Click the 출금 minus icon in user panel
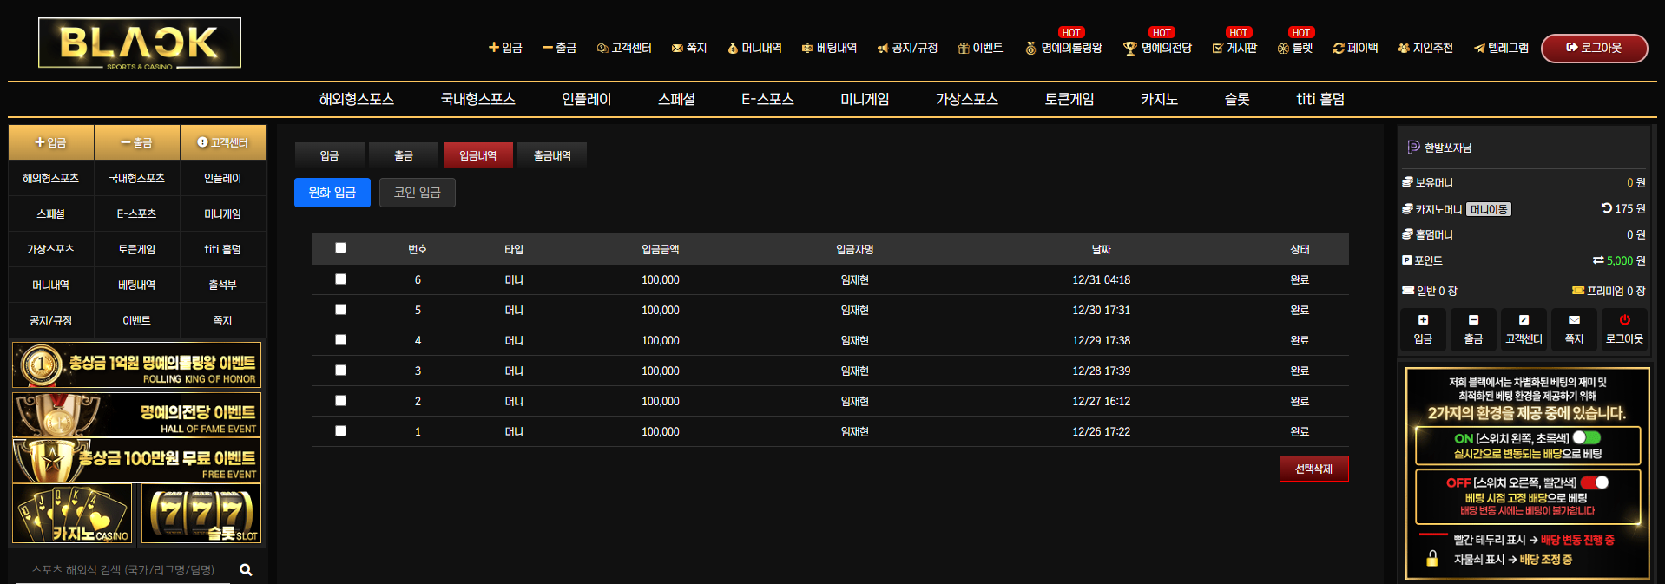The height and width of the screenshot is (584, 1665). pyautogui.click(x=1473, y=320)
